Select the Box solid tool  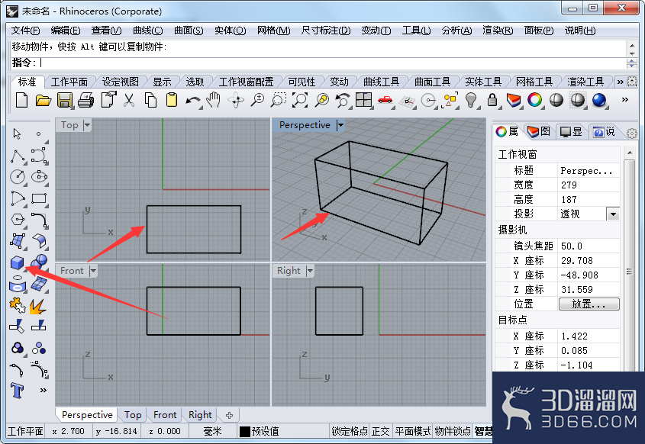(18, 262)
